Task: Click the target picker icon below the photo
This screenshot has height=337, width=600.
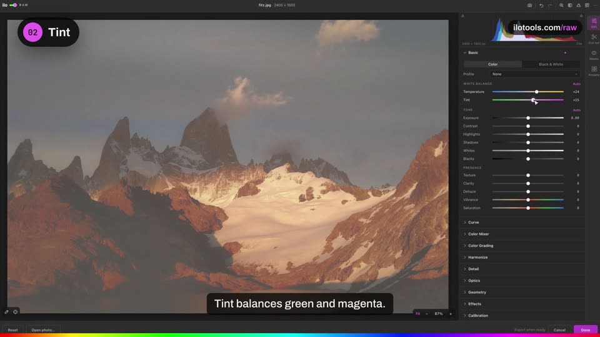Action: 15,312
